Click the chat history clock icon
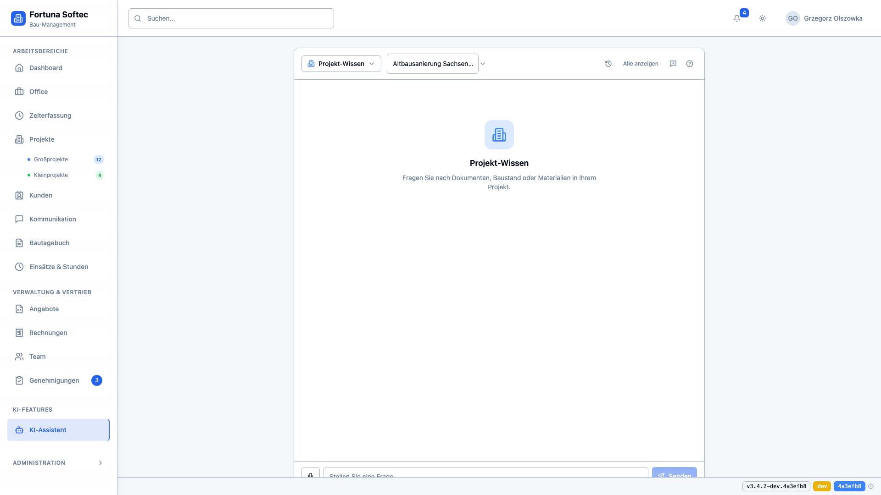 point(608,64)
